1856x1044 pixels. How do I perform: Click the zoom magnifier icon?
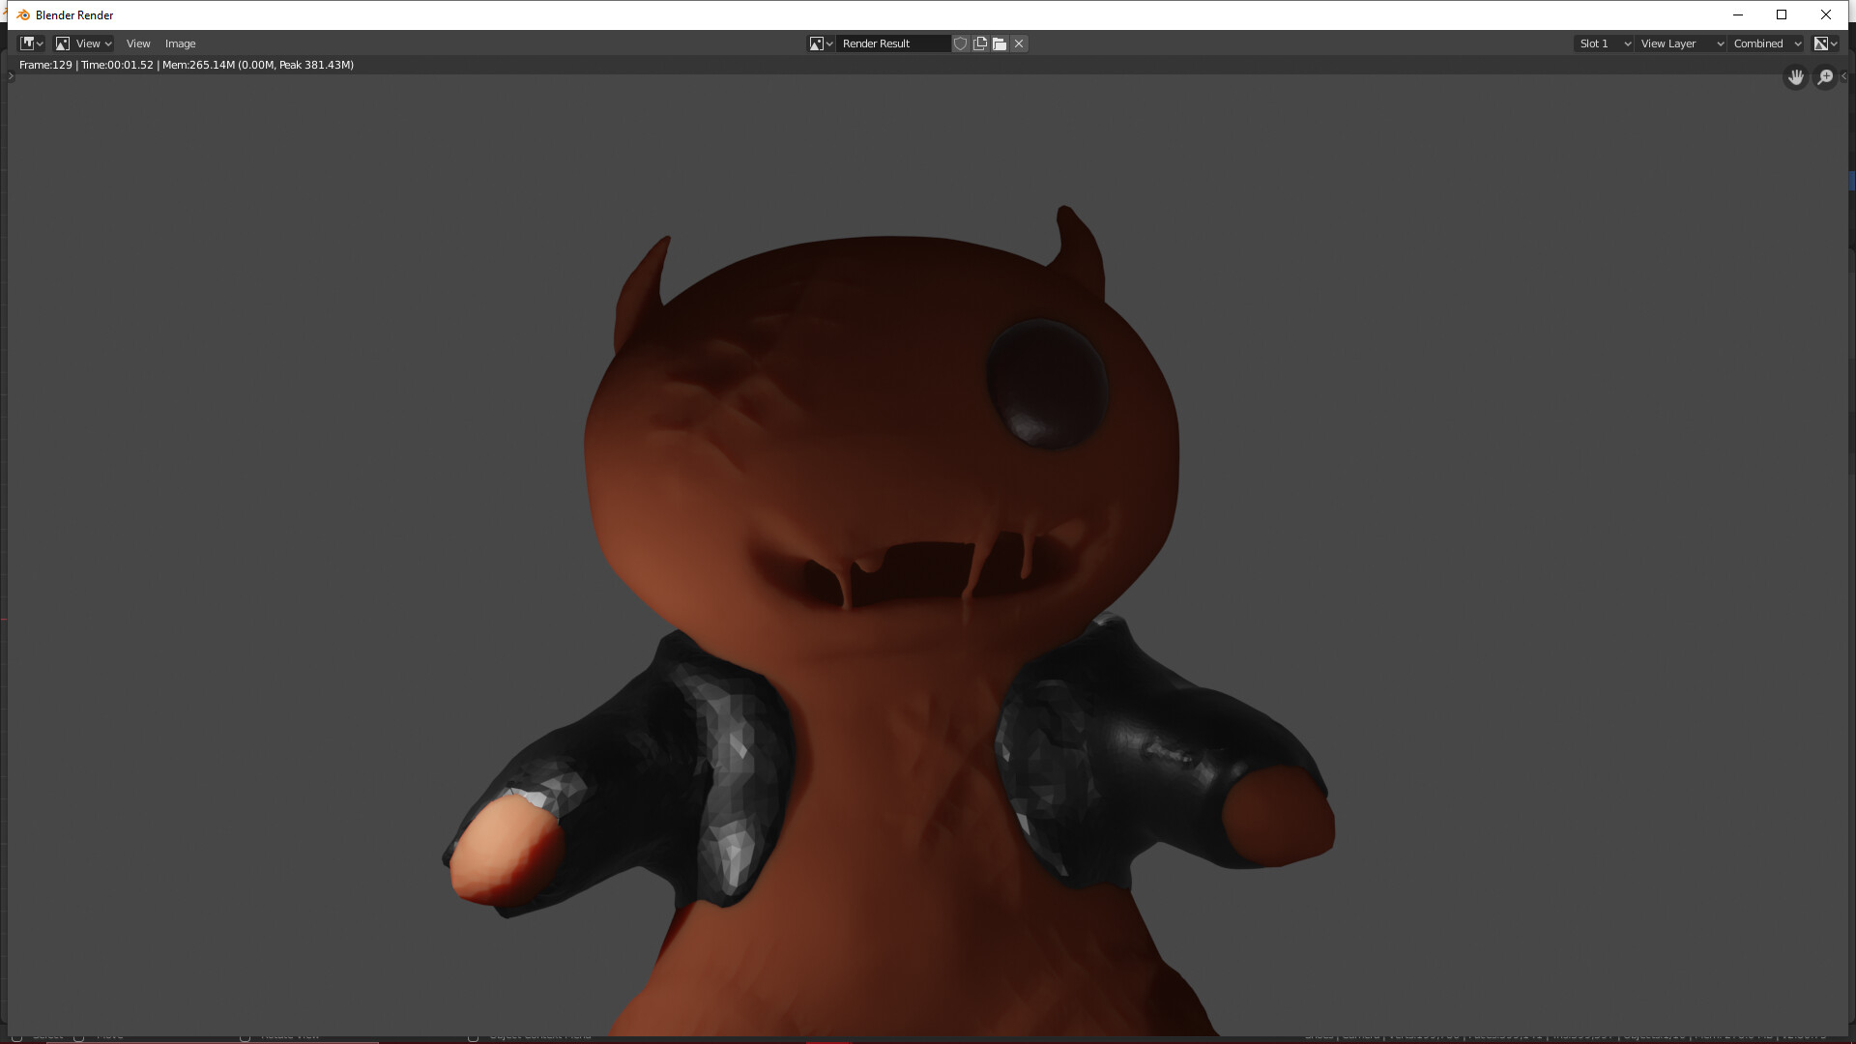[1825, 77]
